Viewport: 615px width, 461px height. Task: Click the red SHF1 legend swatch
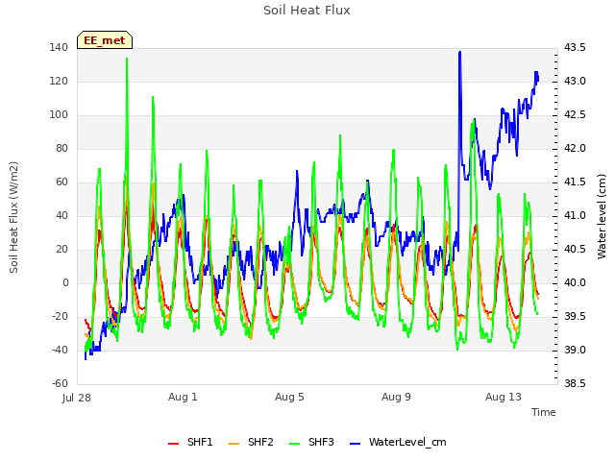[x=173, y=444]
